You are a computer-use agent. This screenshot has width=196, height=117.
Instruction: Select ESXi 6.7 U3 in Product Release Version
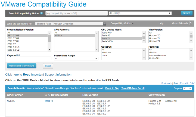pos(27,36)
